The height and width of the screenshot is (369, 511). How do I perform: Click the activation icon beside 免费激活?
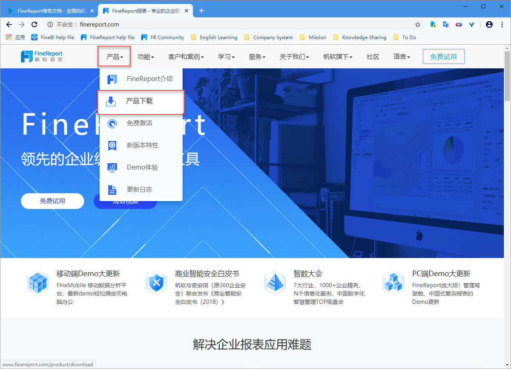click(x=112, y=124)
